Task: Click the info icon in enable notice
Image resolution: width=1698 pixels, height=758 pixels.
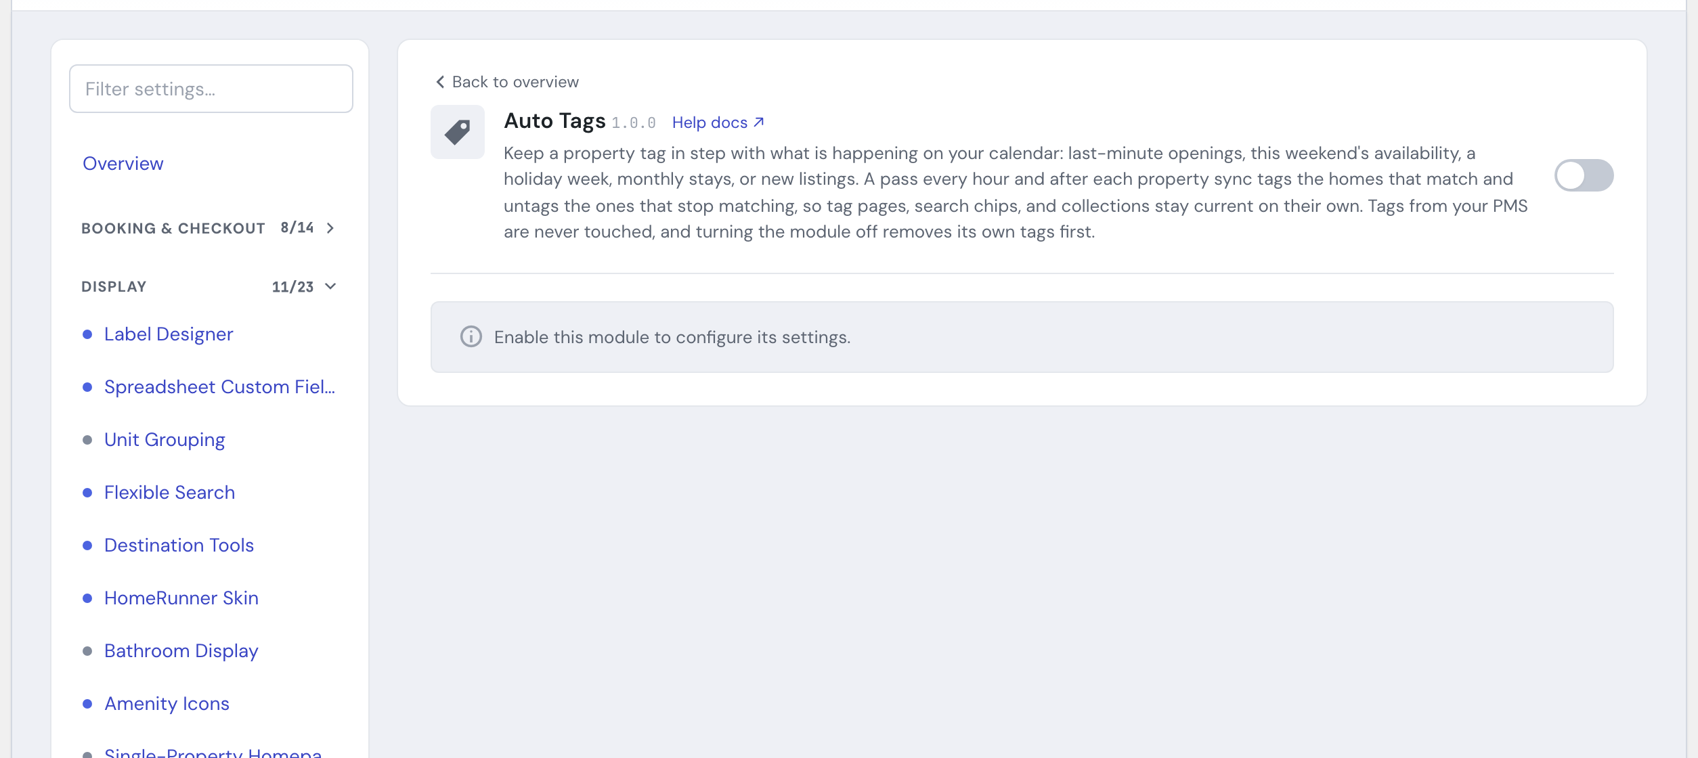Action: (471, 336)
